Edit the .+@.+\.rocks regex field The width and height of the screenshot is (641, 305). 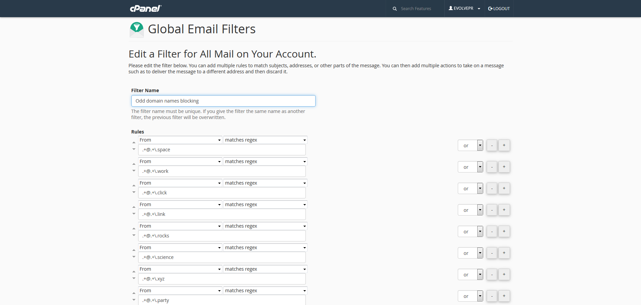222,236
